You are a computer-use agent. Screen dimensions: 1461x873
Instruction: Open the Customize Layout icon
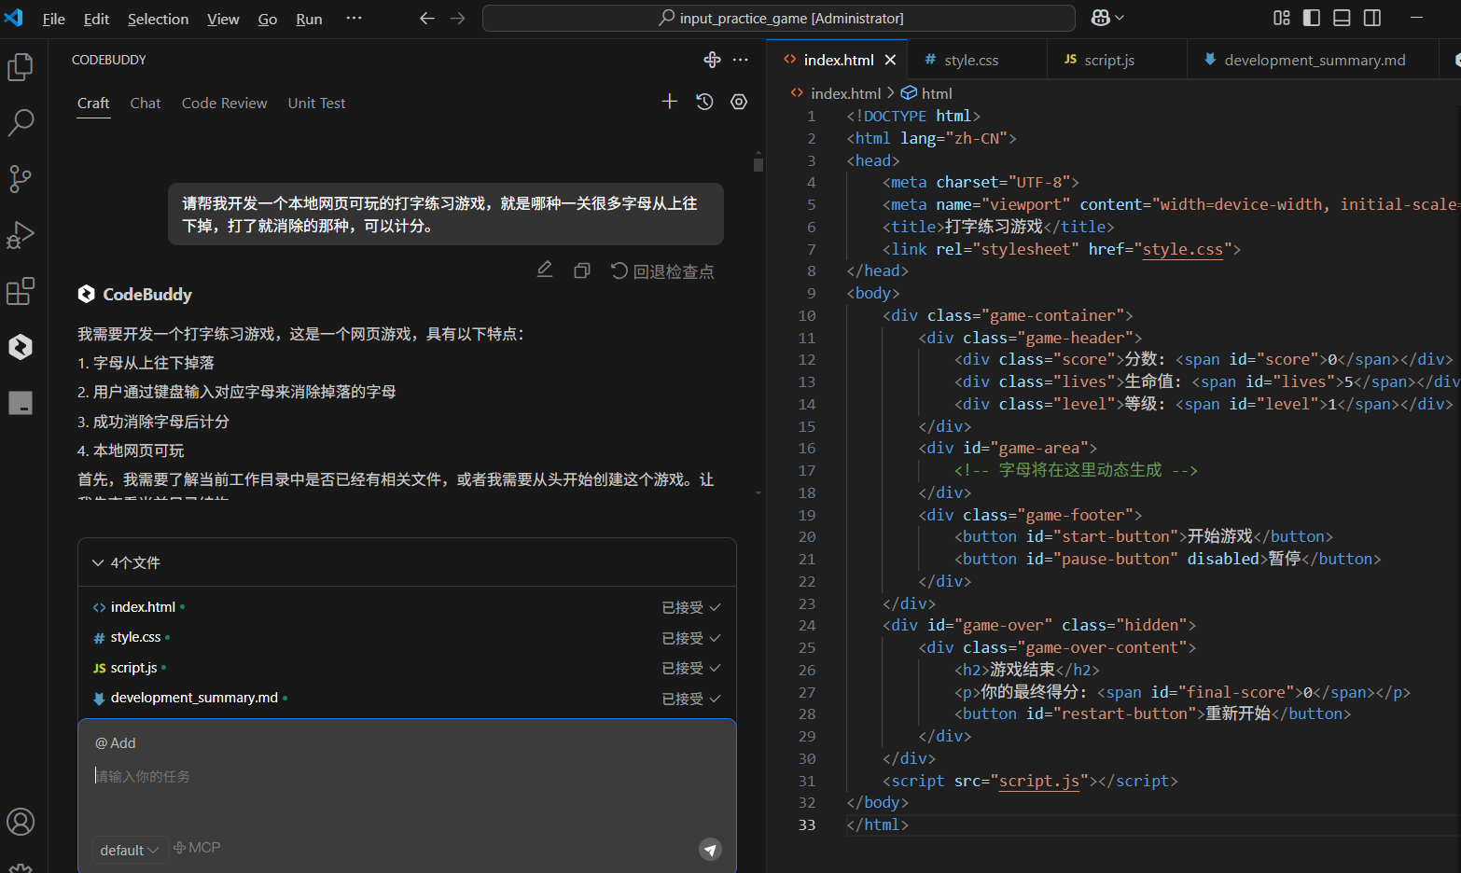point(1282,18)
